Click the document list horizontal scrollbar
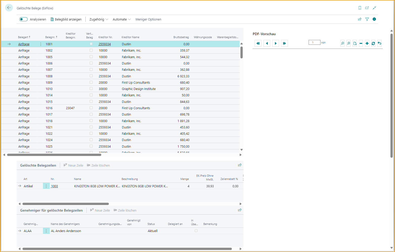The width and height of the screenshot is (395, 252). (x=54, y=155)
